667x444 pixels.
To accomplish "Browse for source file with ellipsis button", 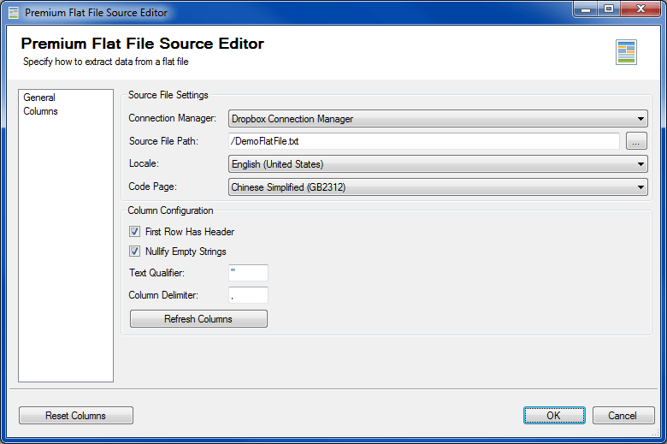I will 636,141.
